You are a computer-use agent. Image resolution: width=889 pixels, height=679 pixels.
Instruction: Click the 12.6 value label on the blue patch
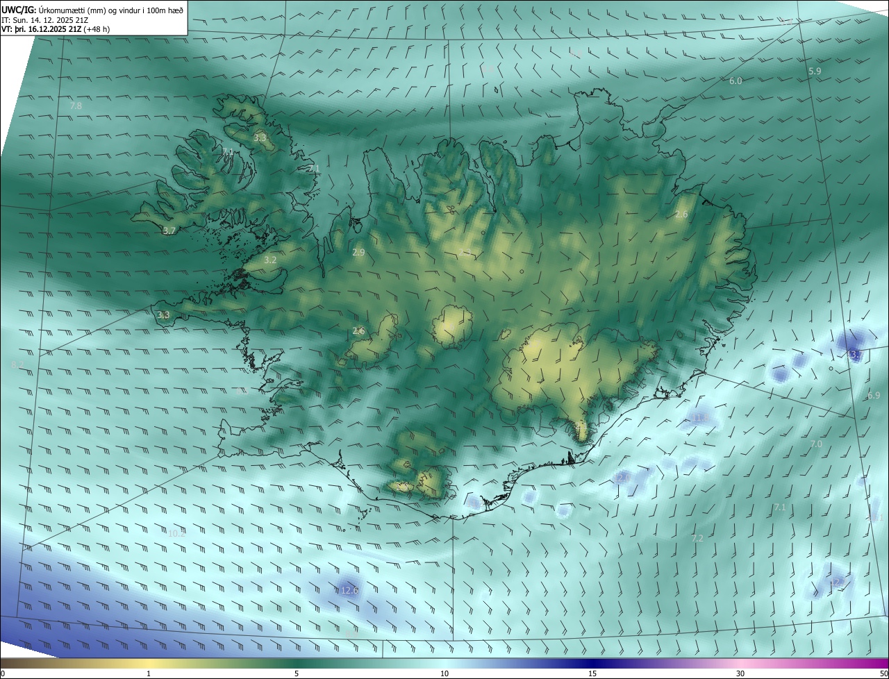point(349,591)
